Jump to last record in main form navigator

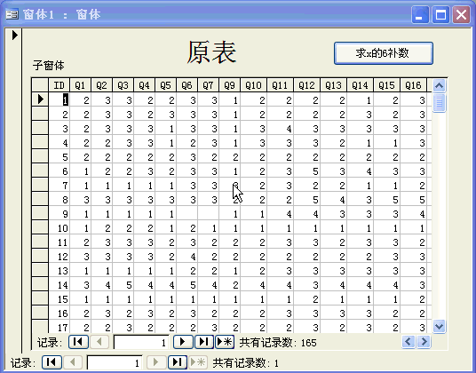point(178,362)
